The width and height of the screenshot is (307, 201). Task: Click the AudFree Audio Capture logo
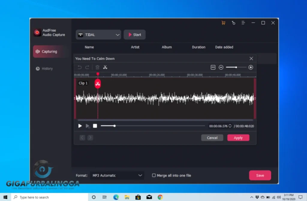37,32
